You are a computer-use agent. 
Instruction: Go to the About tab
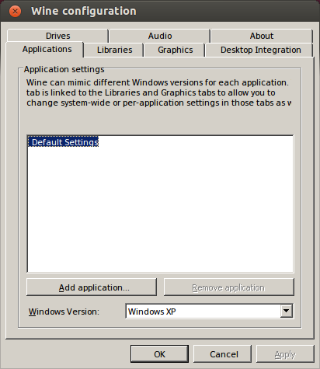(262, 36)
